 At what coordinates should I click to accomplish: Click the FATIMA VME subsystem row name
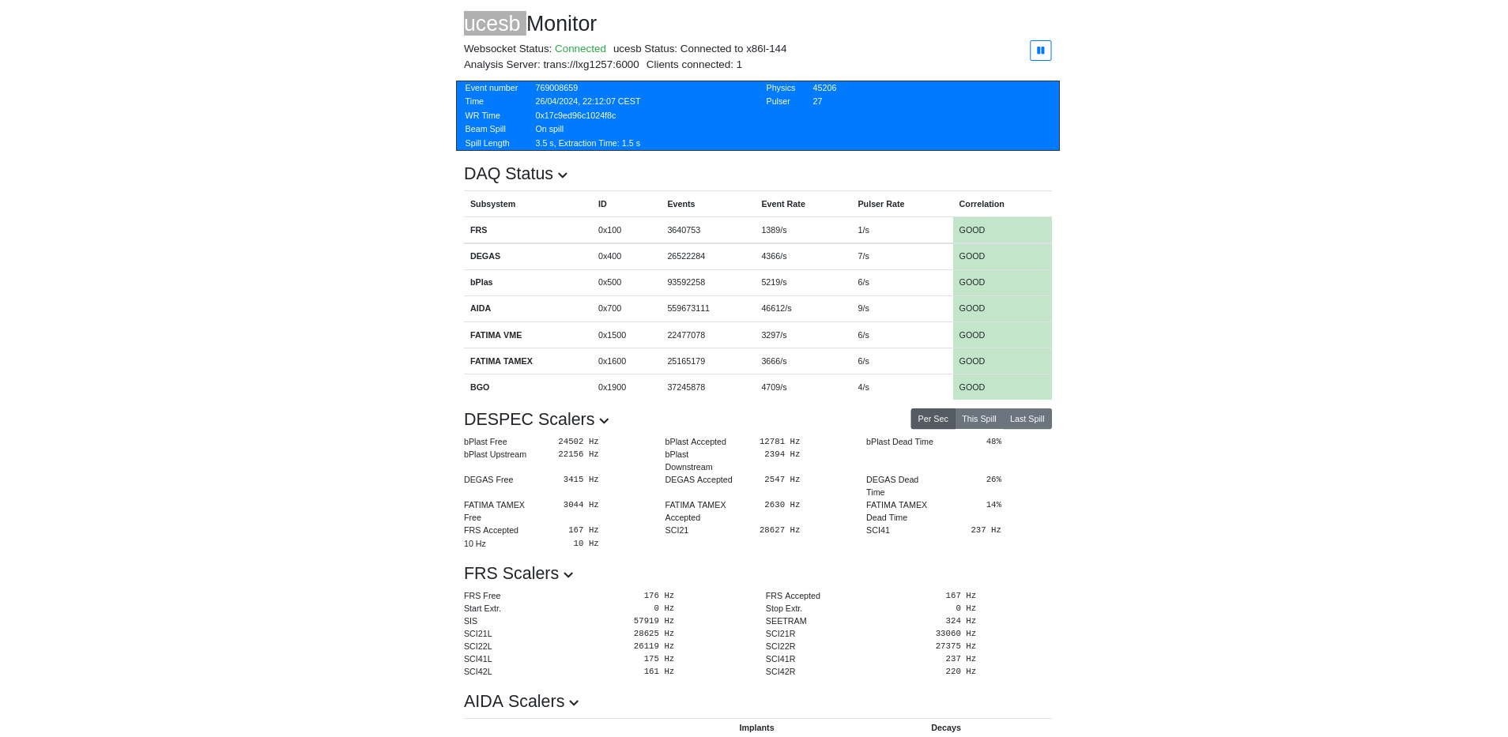point(496,335)
